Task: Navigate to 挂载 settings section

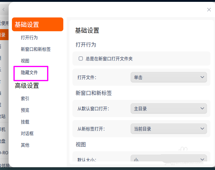Action: tap(25, 122)
